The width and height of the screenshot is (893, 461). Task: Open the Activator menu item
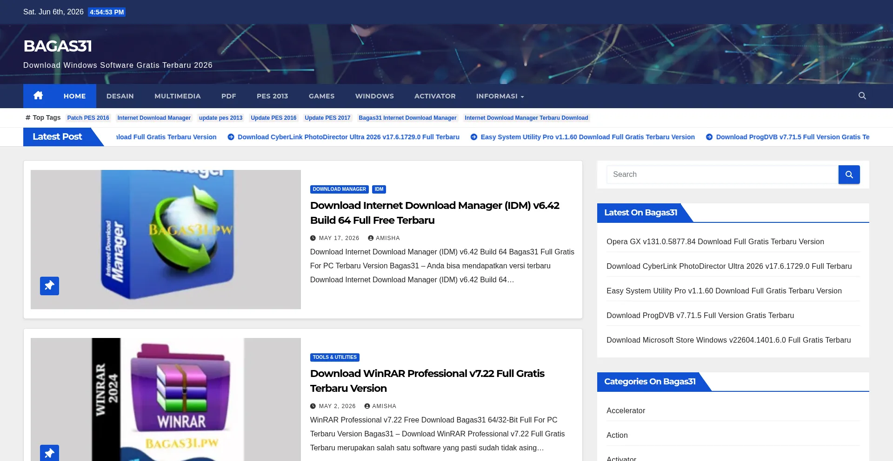click(435, 96)
